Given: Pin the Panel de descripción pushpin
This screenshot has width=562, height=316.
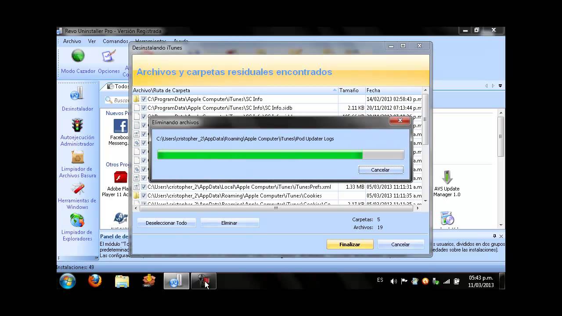Looking at the screenshot, I should [x=494, y=236].
